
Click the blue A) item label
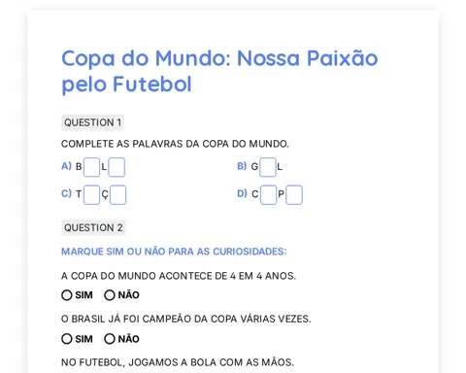click(66, 166)
